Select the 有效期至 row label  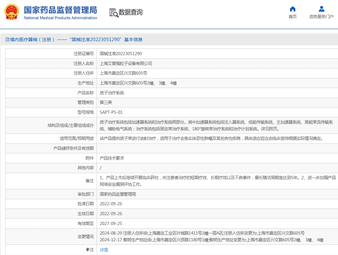[x=85, y=223]
